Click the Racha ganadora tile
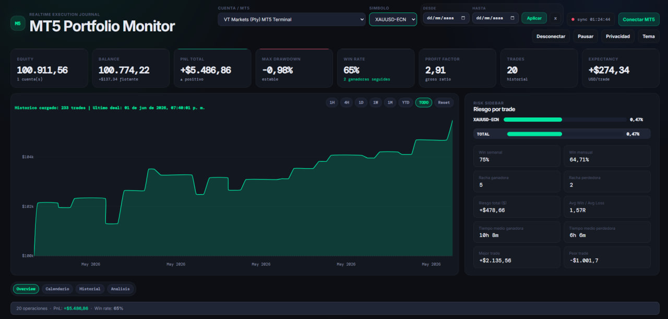668x319 pixels. (x=517, y=181)
